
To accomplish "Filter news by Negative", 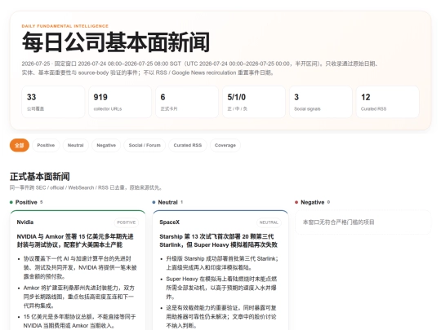I will click(106, 145).
